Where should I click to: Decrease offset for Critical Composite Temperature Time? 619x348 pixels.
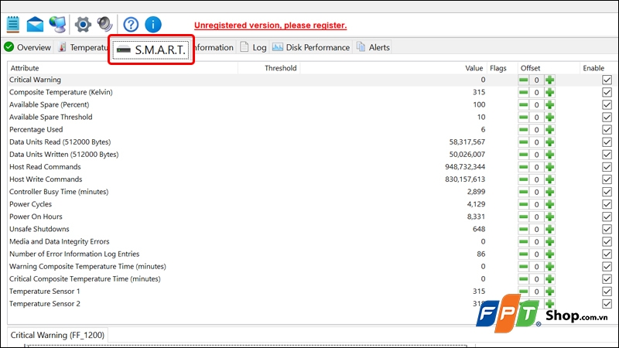[x=524, y=279]
